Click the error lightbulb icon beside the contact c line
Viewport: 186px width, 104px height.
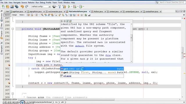pos(9,83)
